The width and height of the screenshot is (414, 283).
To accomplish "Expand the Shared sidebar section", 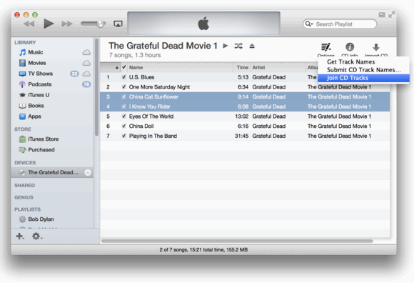I will 24,186.
